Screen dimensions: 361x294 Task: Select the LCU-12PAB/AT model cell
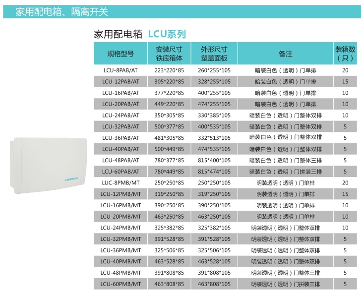point(120,82)
